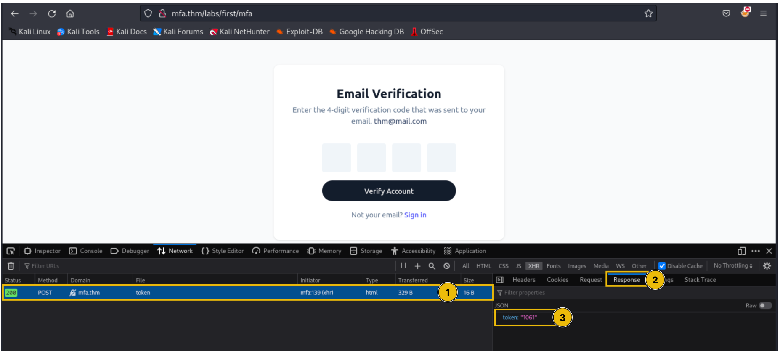Open the Google Hacking DB bookmark
This screenshot has height=355, width=780.
coord(366,32)
